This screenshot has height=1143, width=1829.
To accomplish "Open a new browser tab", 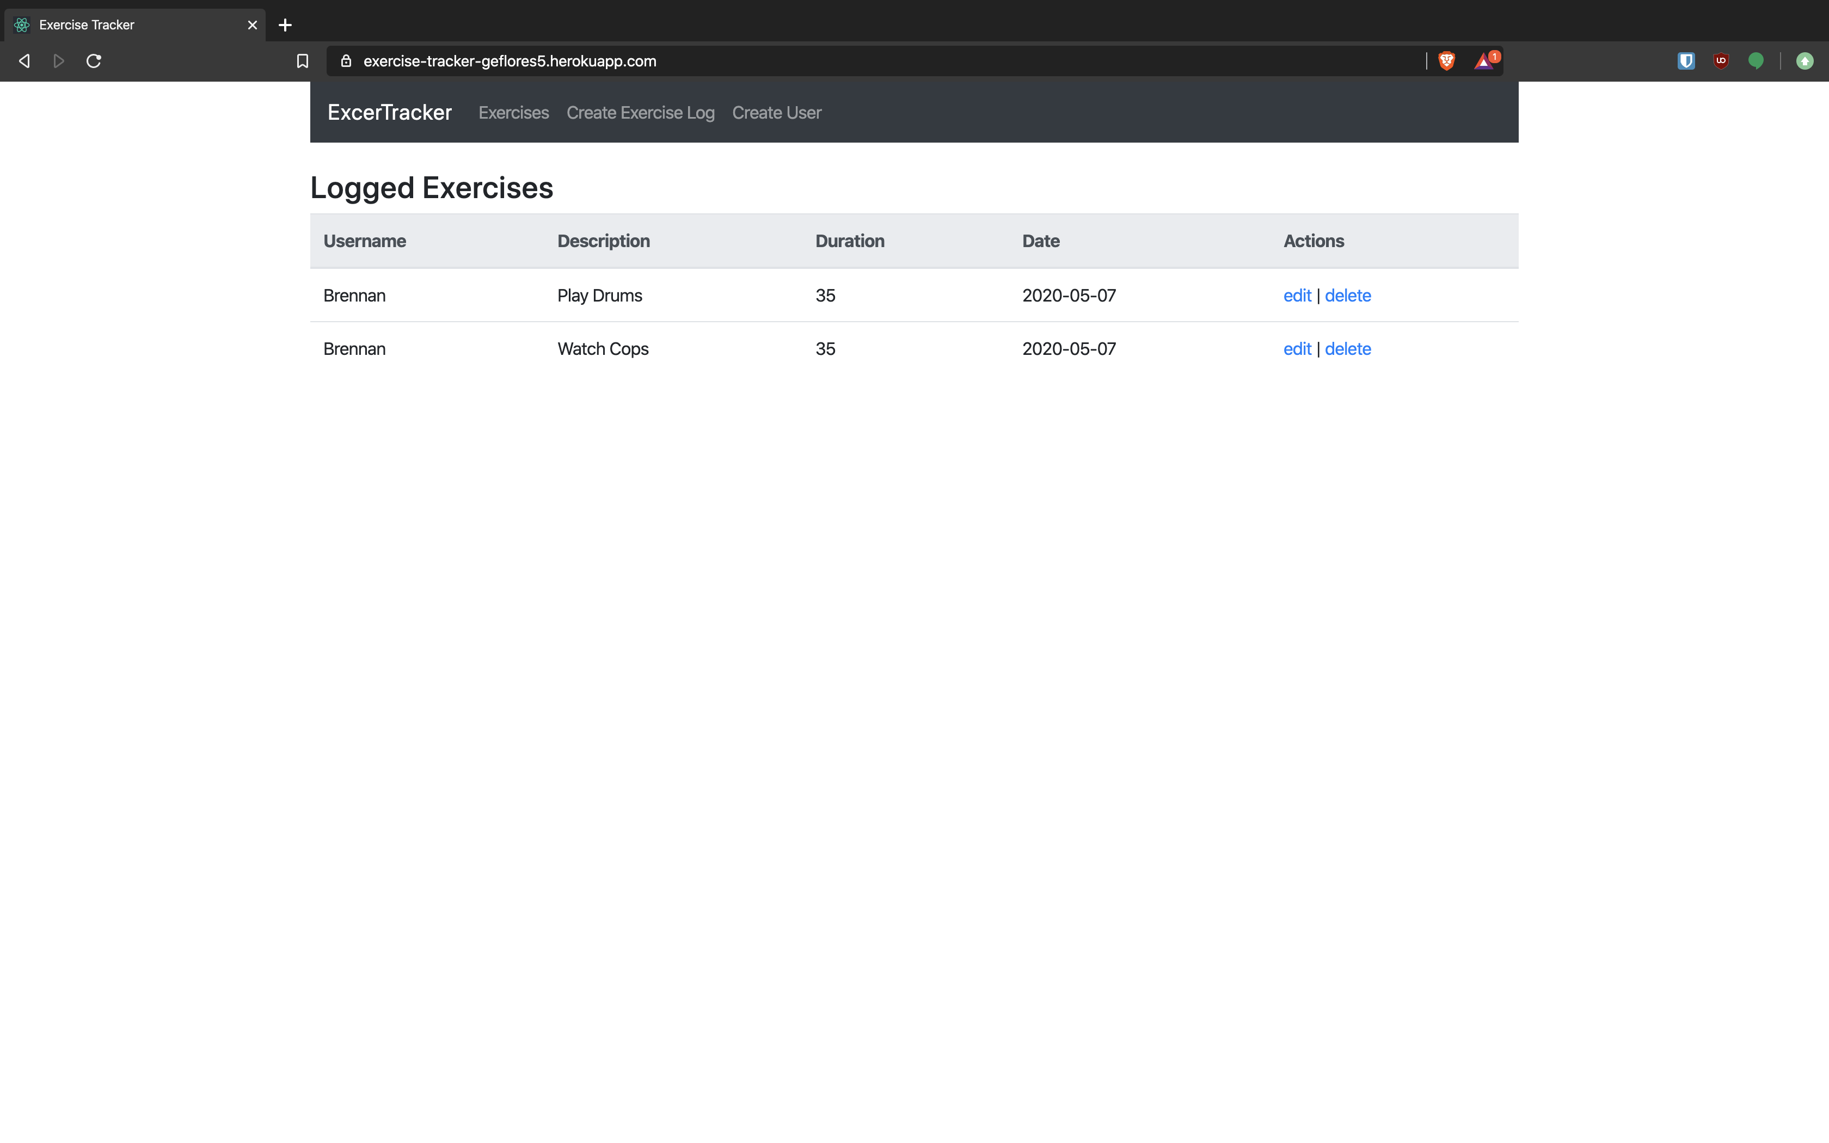I will pyautogui.click(x=285, y=25).
